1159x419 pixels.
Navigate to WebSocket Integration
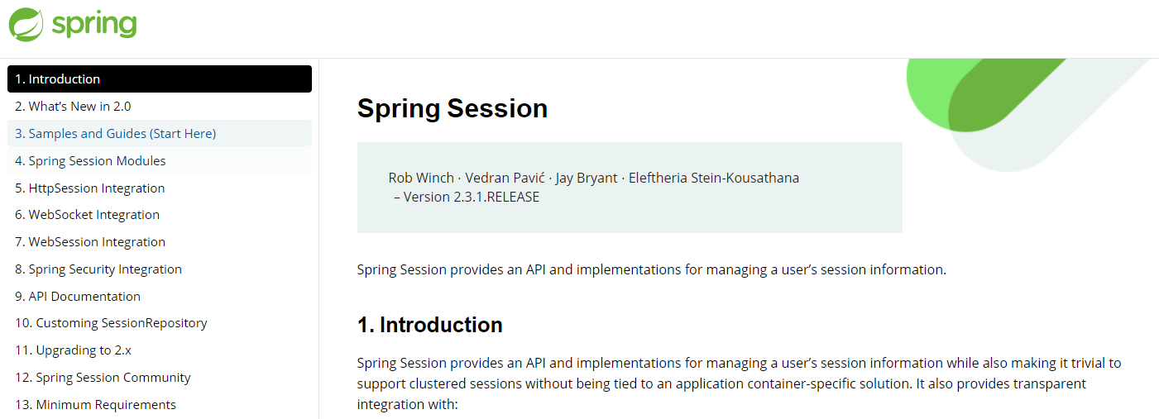coord(160,215)
